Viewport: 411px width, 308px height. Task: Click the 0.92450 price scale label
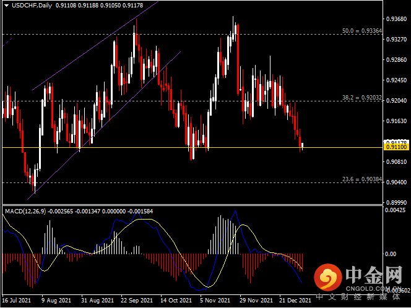coord(397,80)
